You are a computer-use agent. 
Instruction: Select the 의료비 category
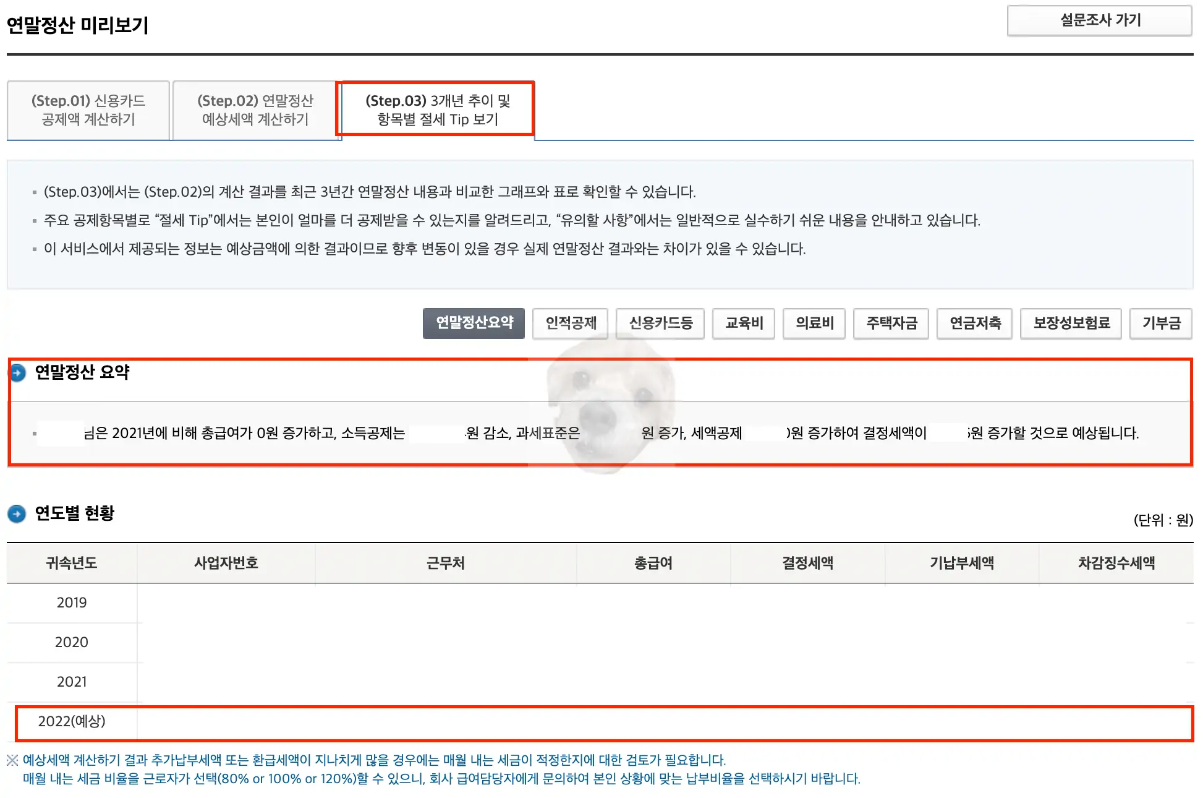(x=814, y=323)
